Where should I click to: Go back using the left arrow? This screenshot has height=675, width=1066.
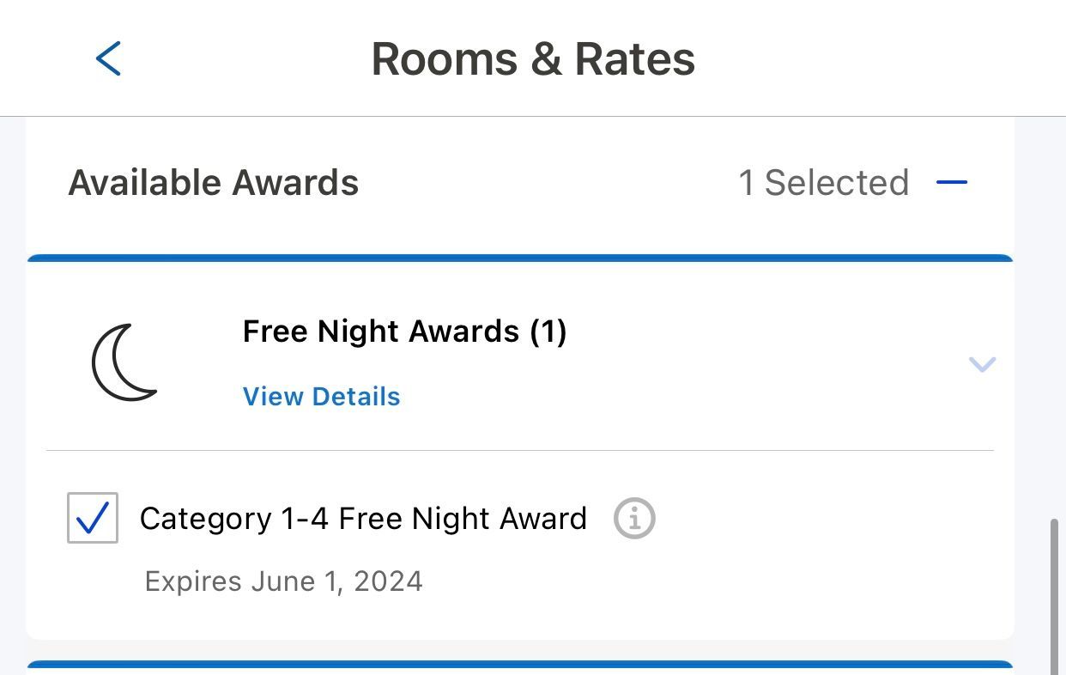click(108, 59)
